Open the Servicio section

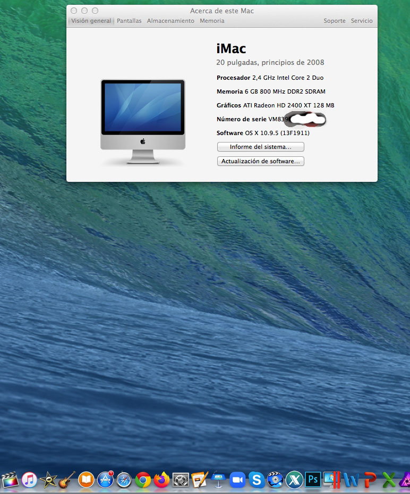click(362, 21)
